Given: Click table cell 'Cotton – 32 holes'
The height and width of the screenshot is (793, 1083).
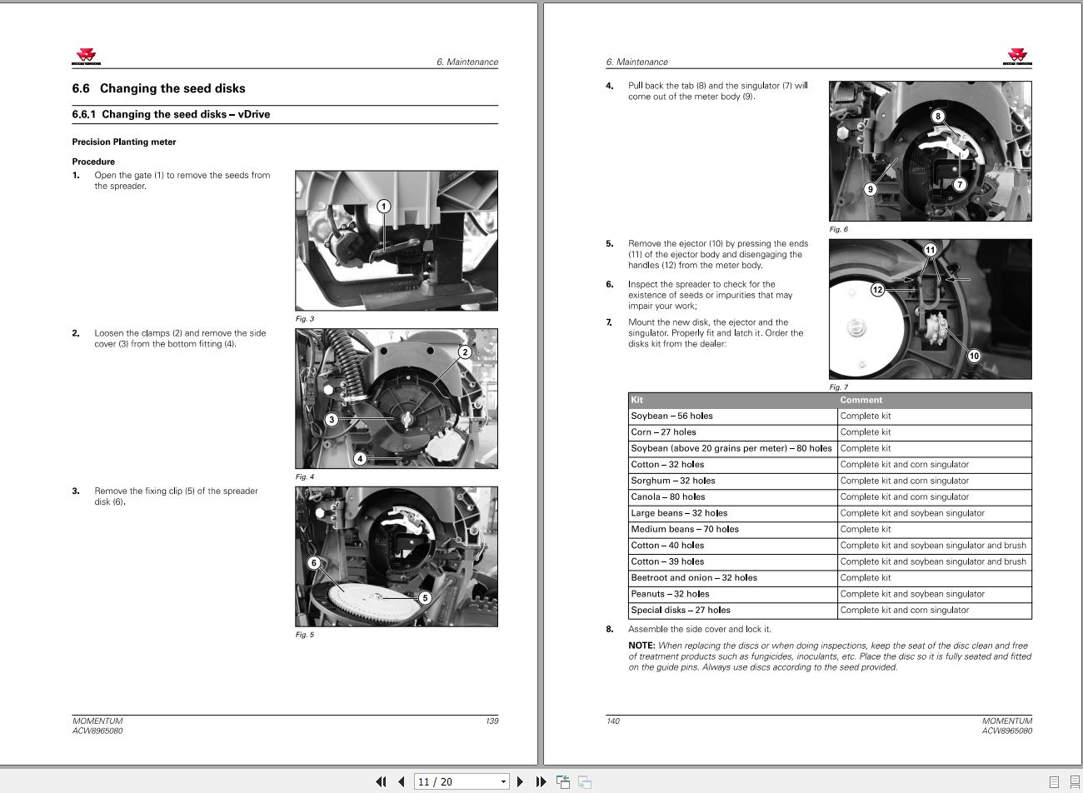Looking at the screenshot, I should 667,464.
